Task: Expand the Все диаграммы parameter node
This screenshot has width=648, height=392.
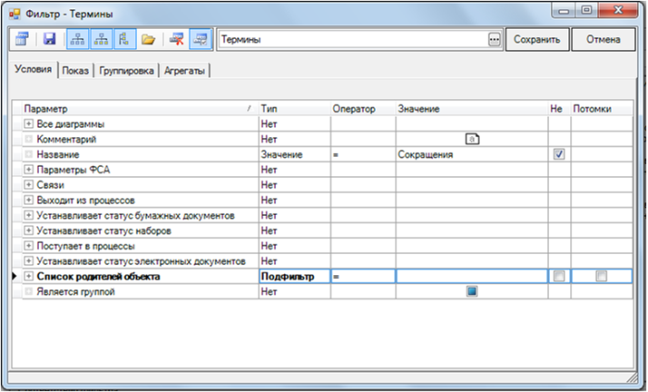Action: 29,123
